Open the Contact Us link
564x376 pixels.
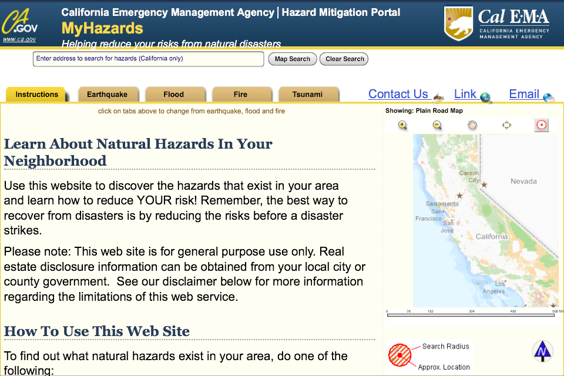(x=398, y=94)
